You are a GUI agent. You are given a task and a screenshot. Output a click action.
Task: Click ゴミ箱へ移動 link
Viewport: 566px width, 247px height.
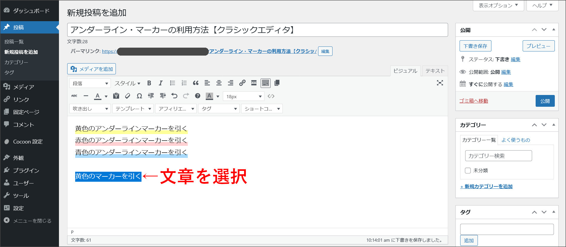[474, 101]
